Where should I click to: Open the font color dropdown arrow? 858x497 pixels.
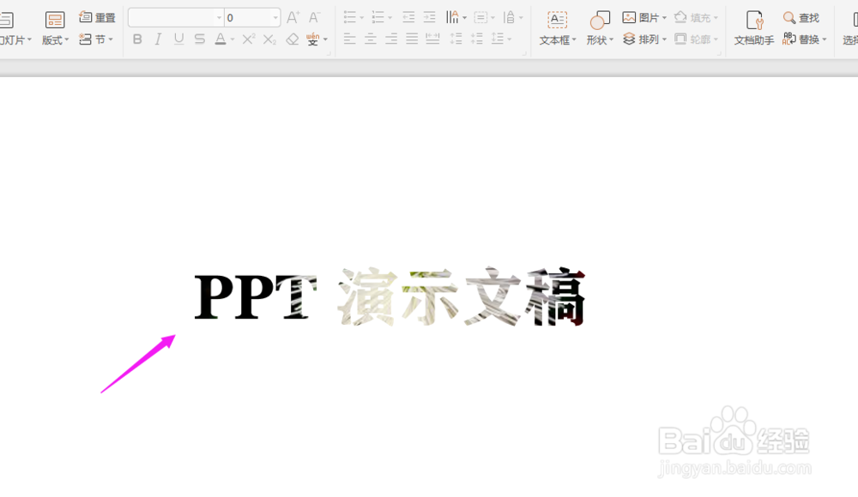[233, 39]
